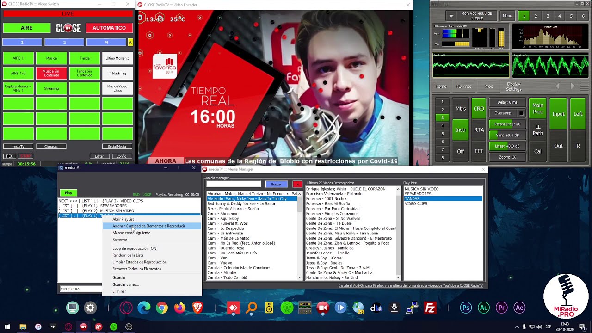Open the Config. button in Video Switch

click(x=122, y=156)
